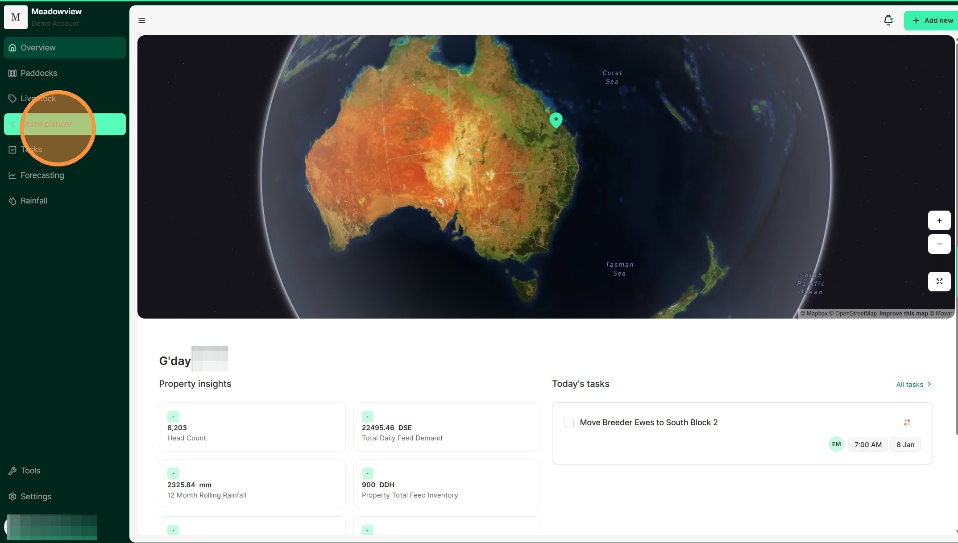Open the Paddocks menu item
958x543 pixels.
(x=39, y=73)
